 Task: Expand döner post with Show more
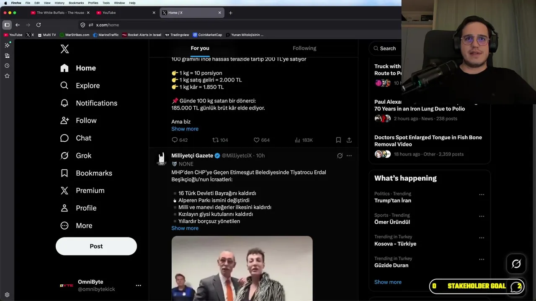click(x=185, y=129)
